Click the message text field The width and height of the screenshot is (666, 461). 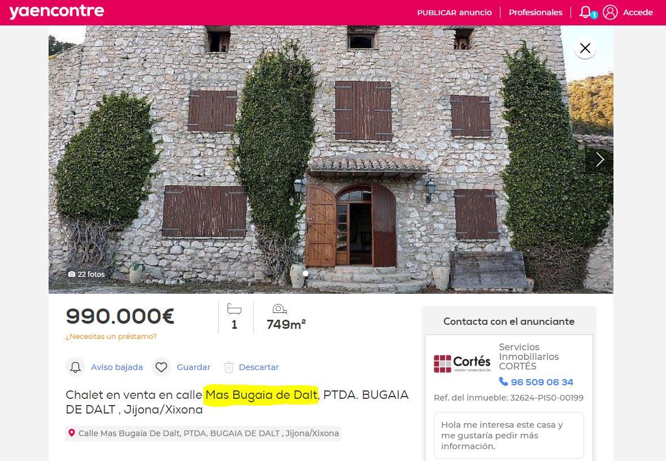point(509,436)
